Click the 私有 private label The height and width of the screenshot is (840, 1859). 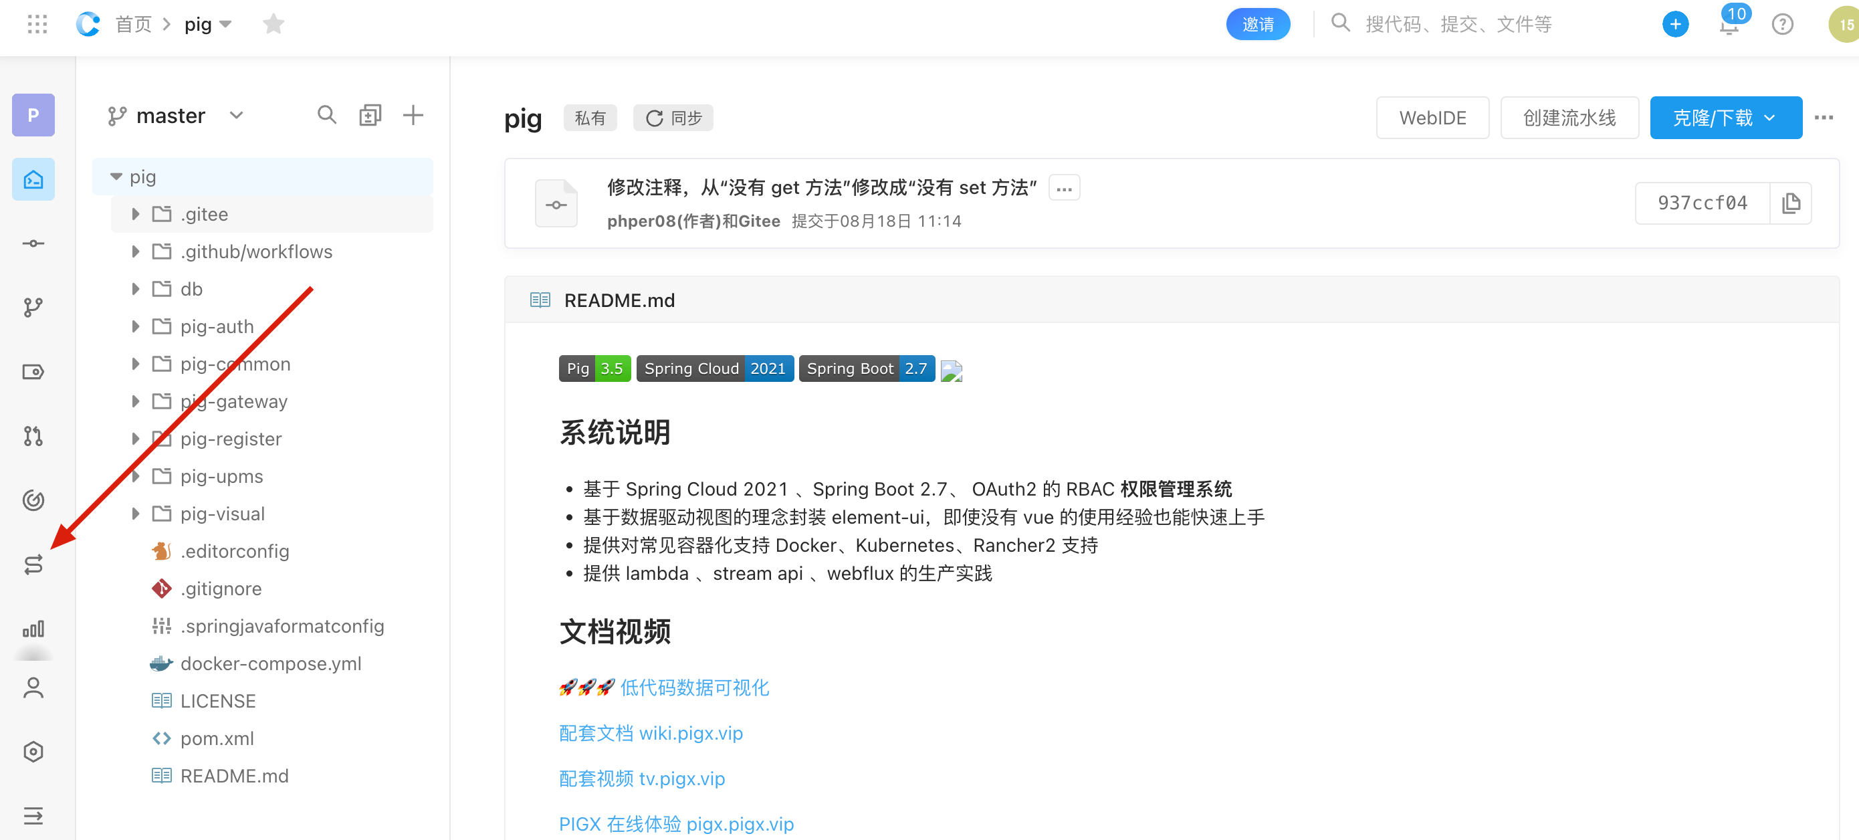(590, 118)
